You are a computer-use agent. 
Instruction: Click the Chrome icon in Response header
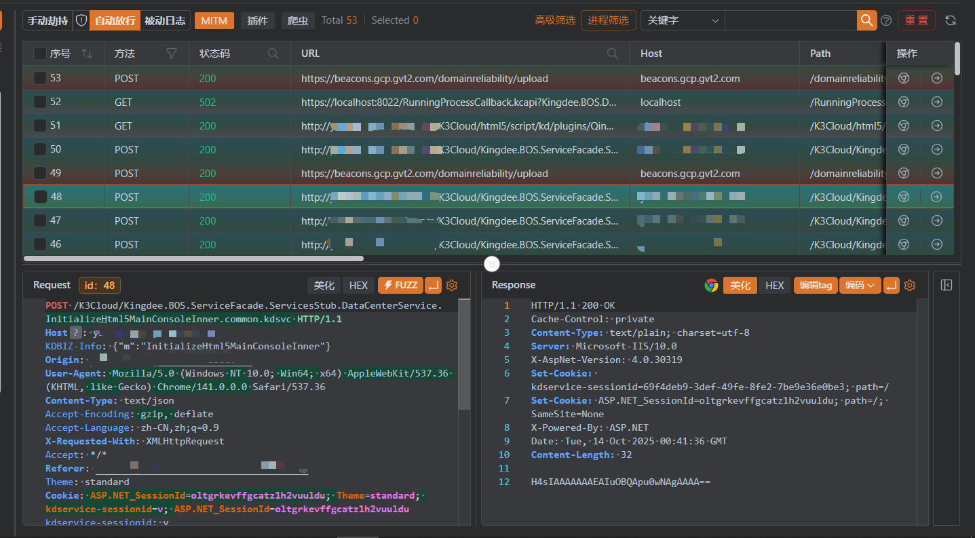711,286
